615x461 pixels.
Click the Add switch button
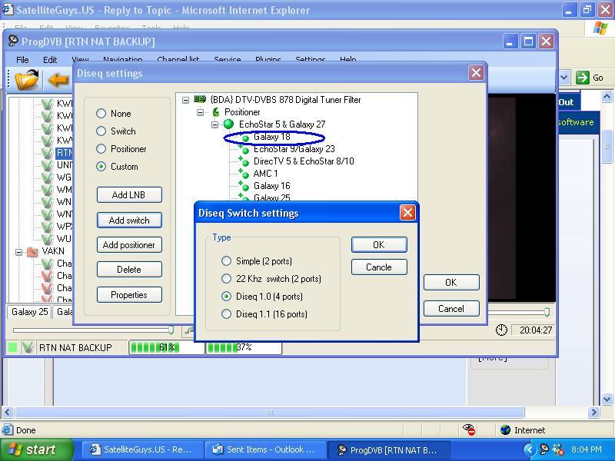(x=129, y=221)
